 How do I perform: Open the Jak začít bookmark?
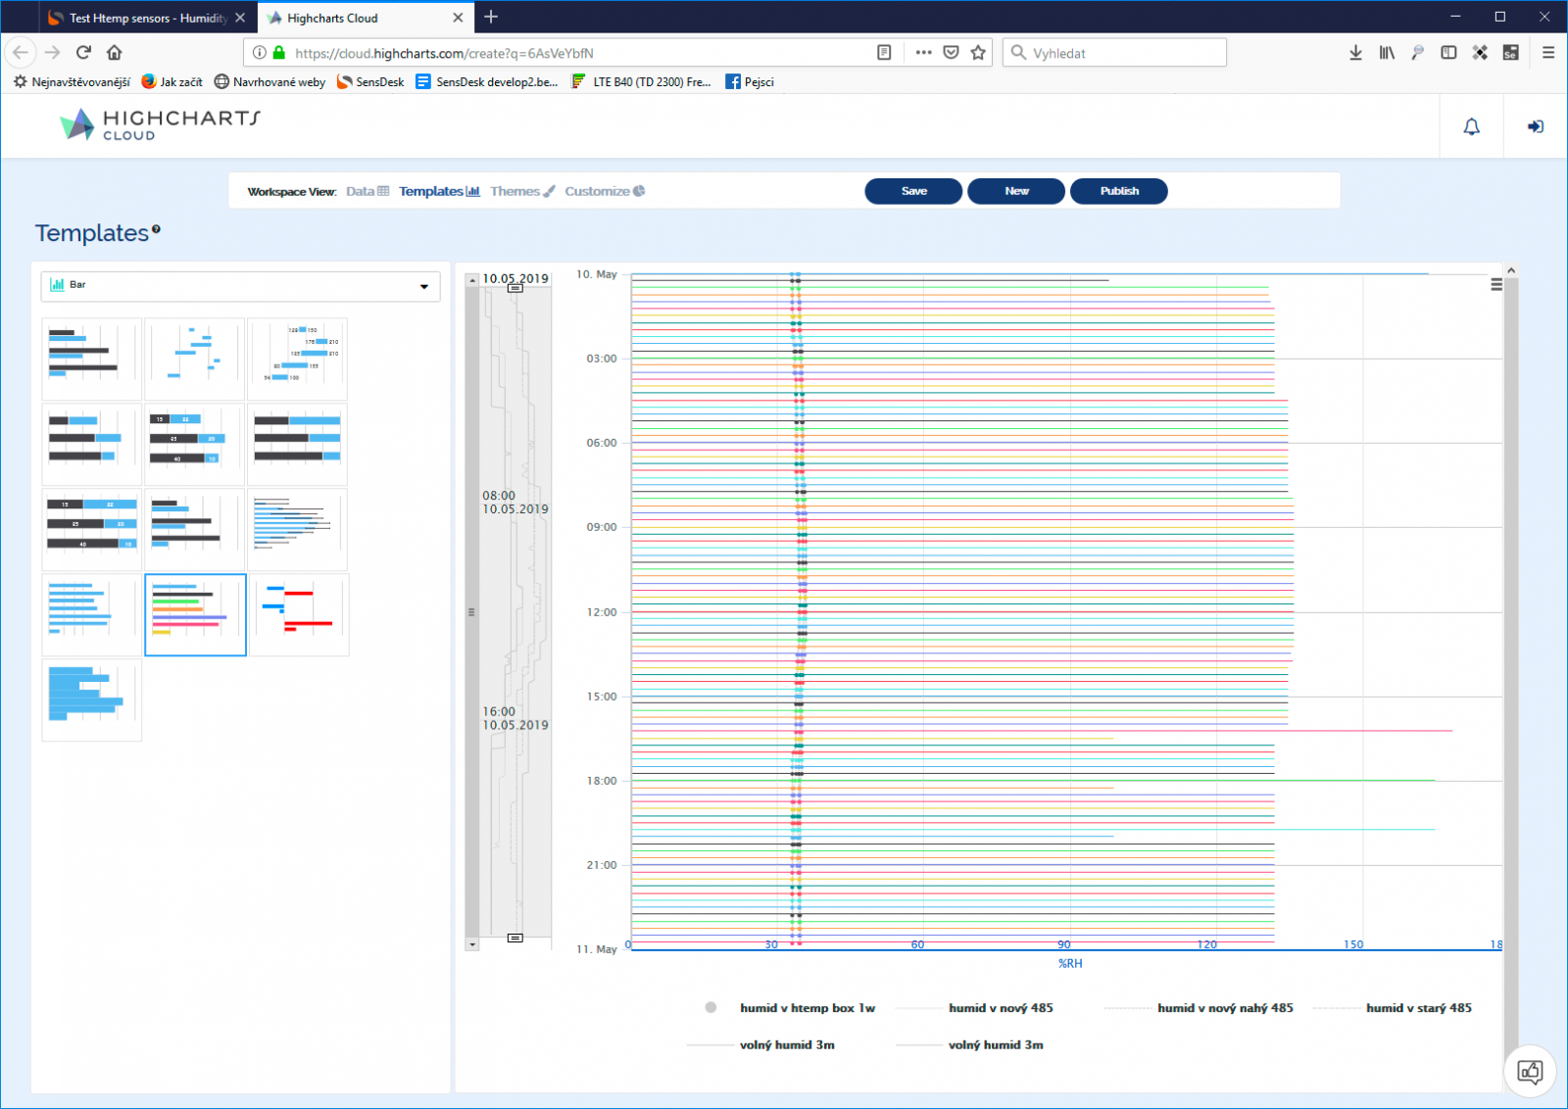[x=172, y=81]
